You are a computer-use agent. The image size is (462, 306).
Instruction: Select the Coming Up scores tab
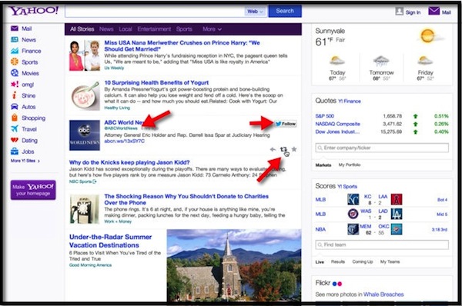pyautogui.click(x=363, y=261)
